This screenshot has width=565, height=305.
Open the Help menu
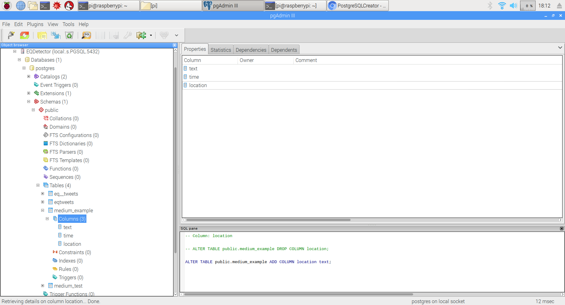click(83, 24)
